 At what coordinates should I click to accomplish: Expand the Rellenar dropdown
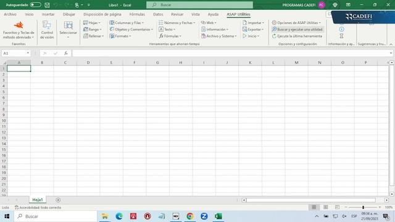coord(93,36)
